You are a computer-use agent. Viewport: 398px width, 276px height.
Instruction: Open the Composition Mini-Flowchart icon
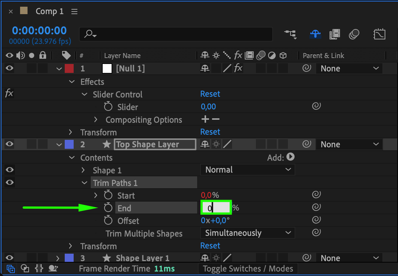[291, 34]
